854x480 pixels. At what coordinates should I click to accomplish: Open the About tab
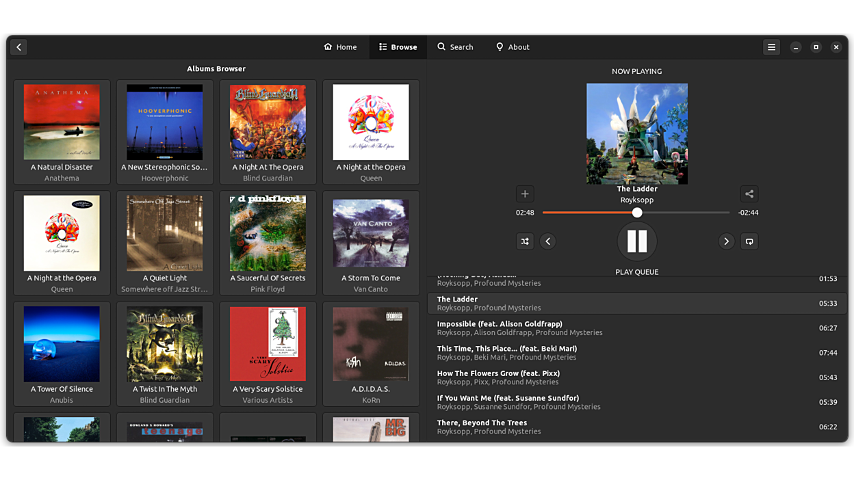click(x=513, y=47)
